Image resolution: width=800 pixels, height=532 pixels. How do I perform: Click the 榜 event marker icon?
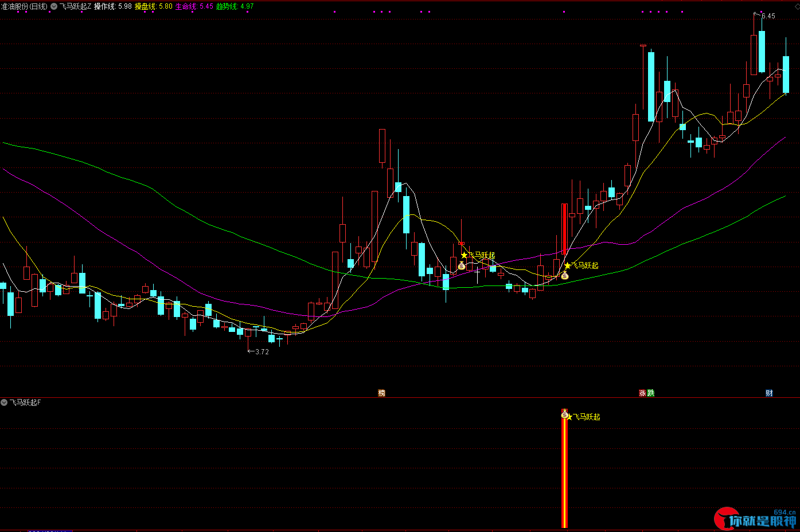(382, 393)
